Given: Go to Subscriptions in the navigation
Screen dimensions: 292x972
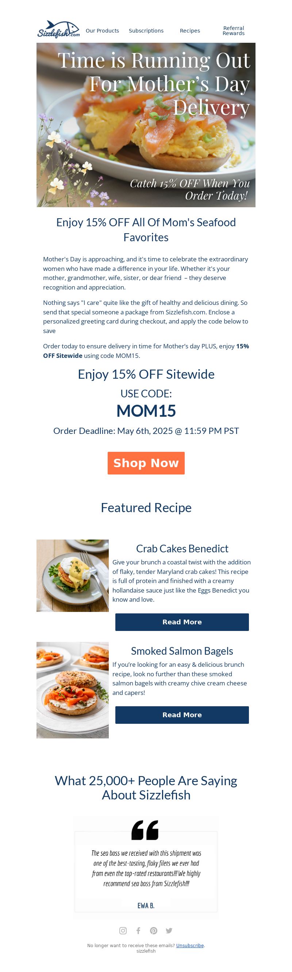Looking at the screenshot, I should click(146, 31).
